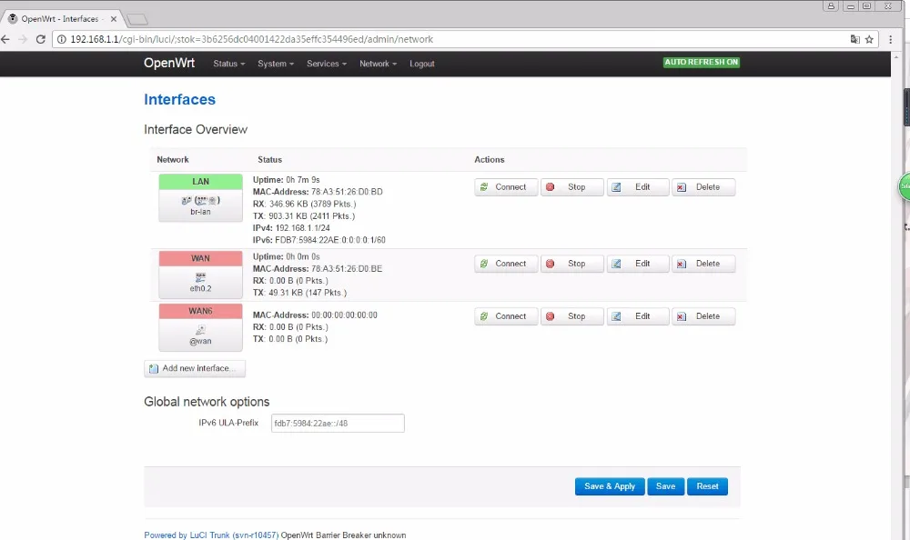
Task: Expand the Network menu
Action: (378, 64)
